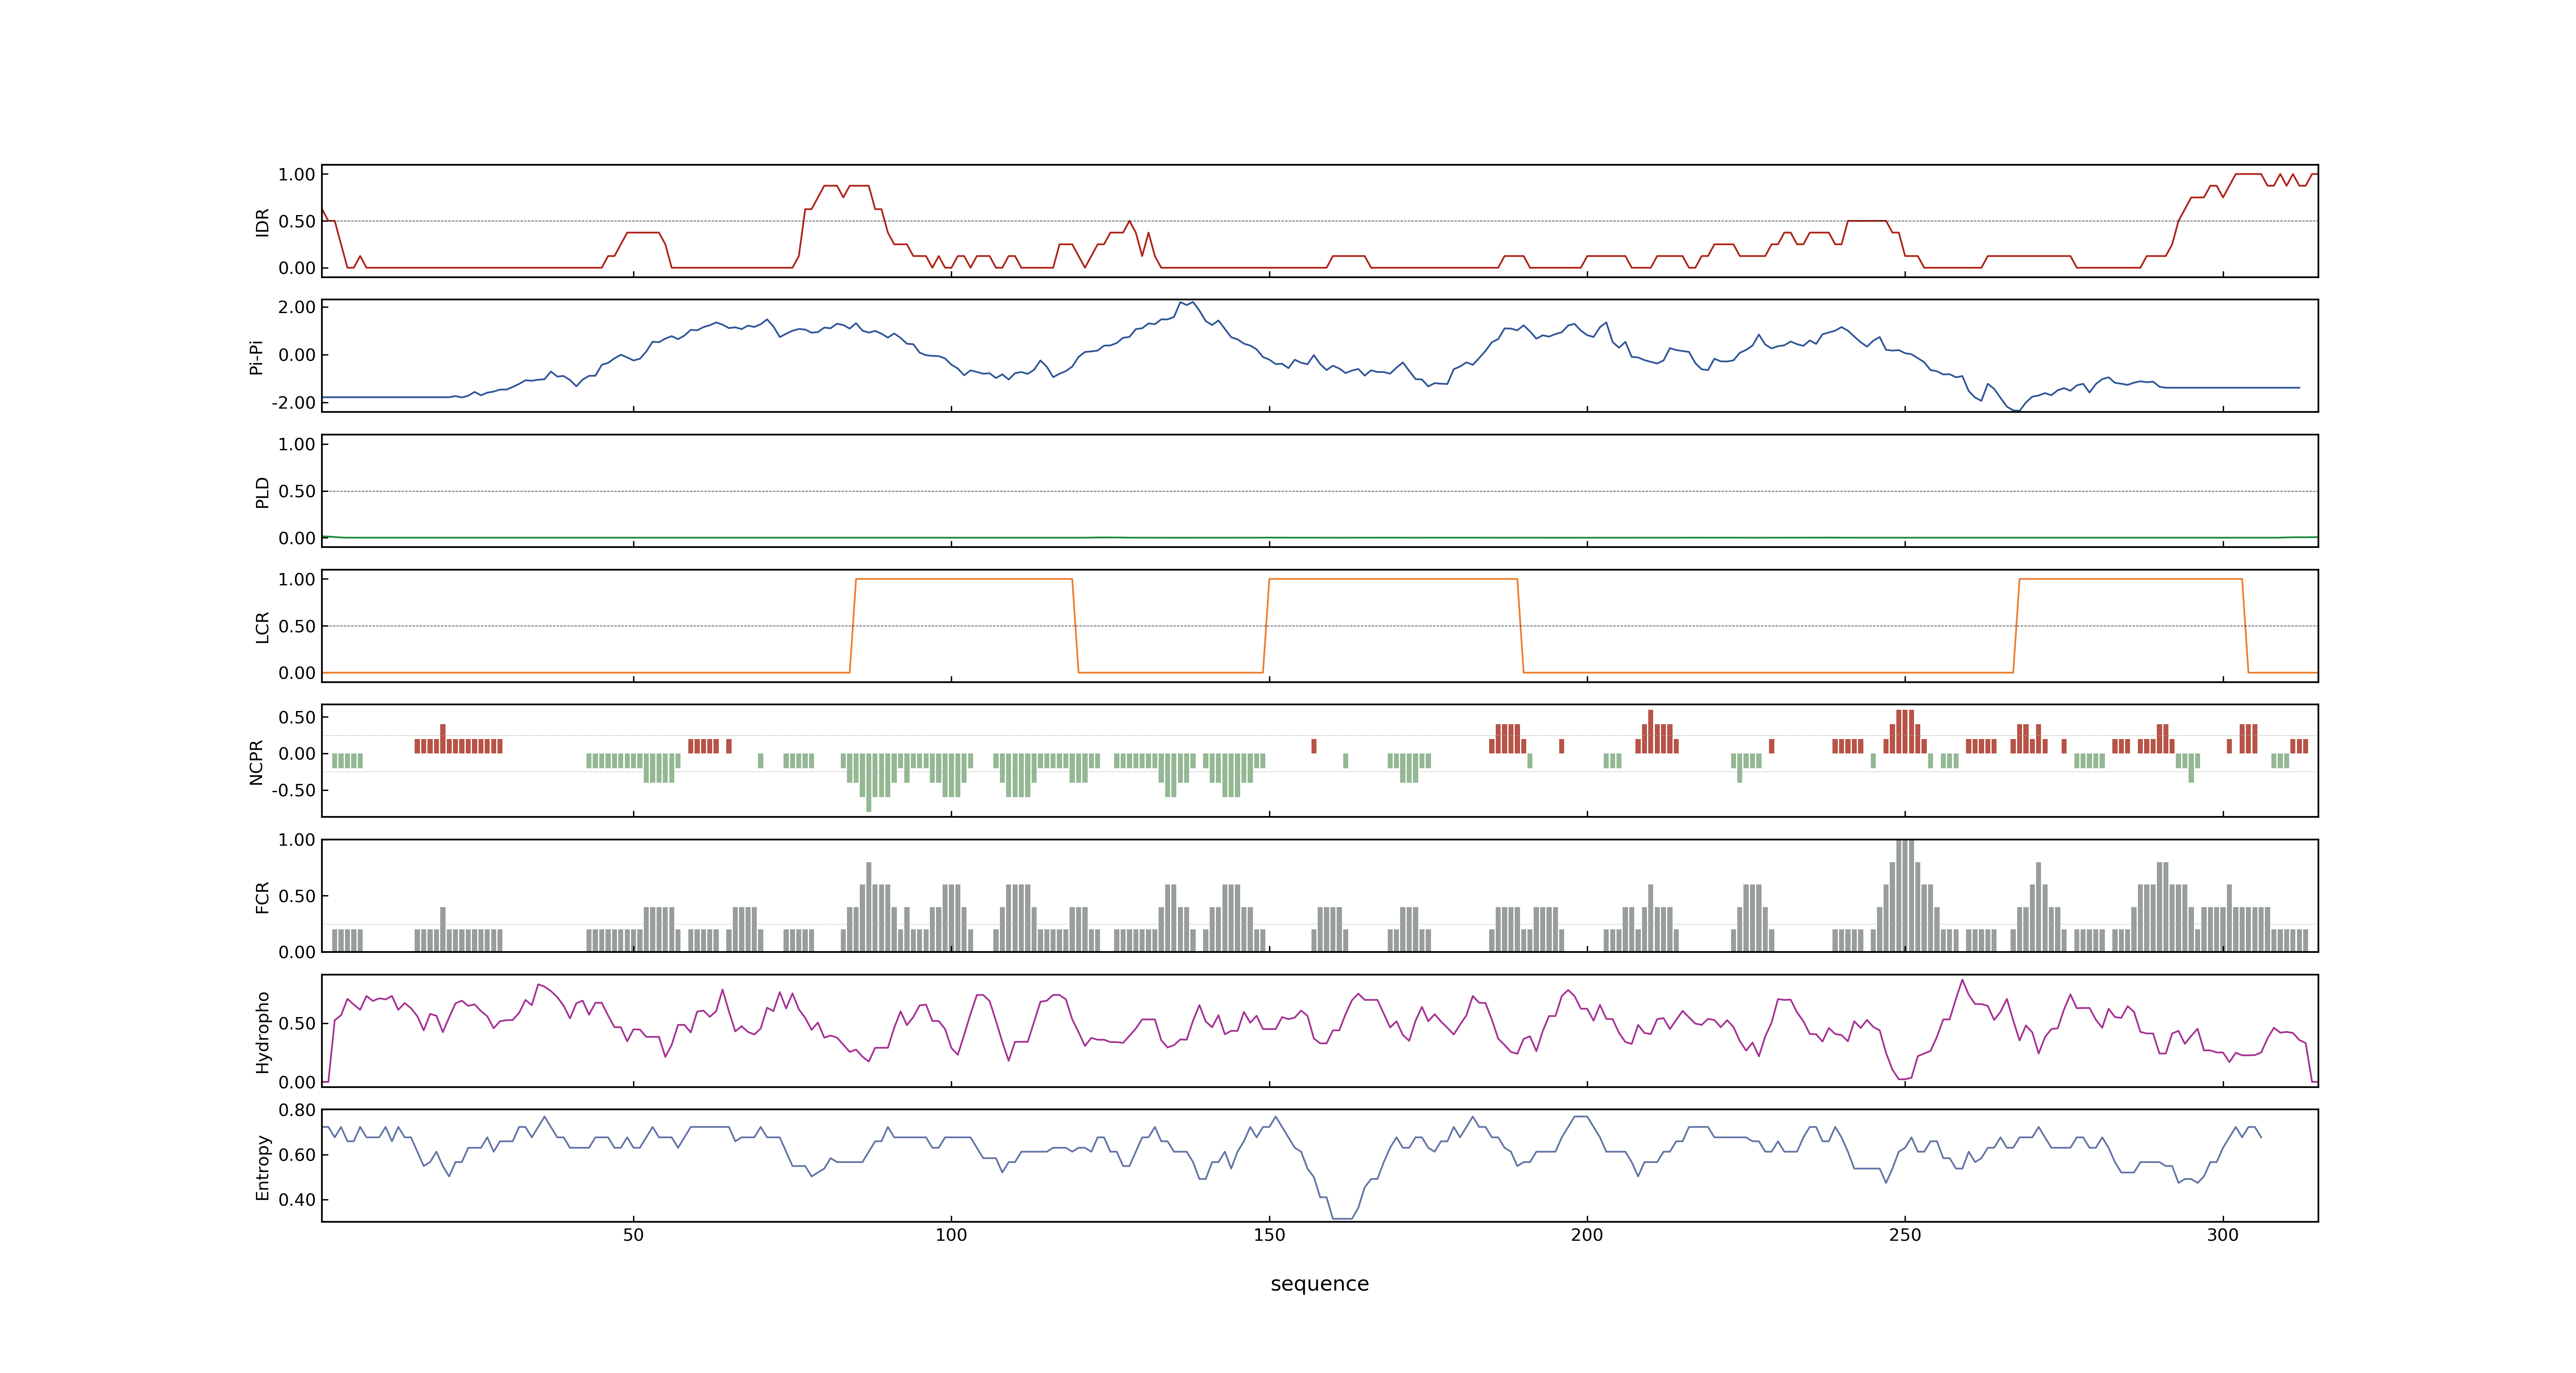Viewport: 2576px width, 1373px height.
Task: Click the "250" x-axis tick label
Action: point(1905,1234)
